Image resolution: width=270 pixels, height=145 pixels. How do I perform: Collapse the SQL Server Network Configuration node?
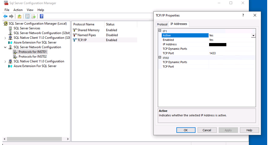point(5,47)
